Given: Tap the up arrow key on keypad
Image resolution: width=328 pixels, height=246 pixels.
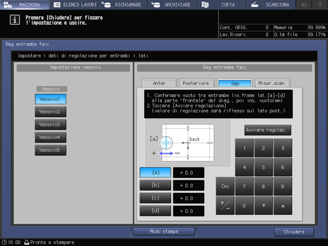Looking at the screenshot, I should [283, 205].
